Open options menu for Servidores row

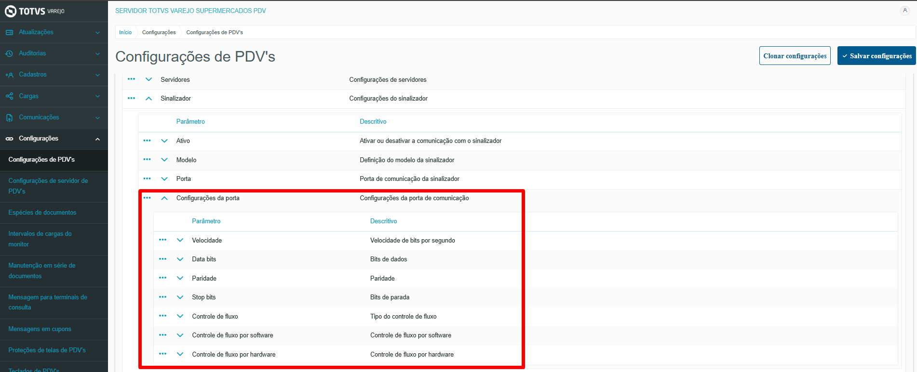(132, 79)
